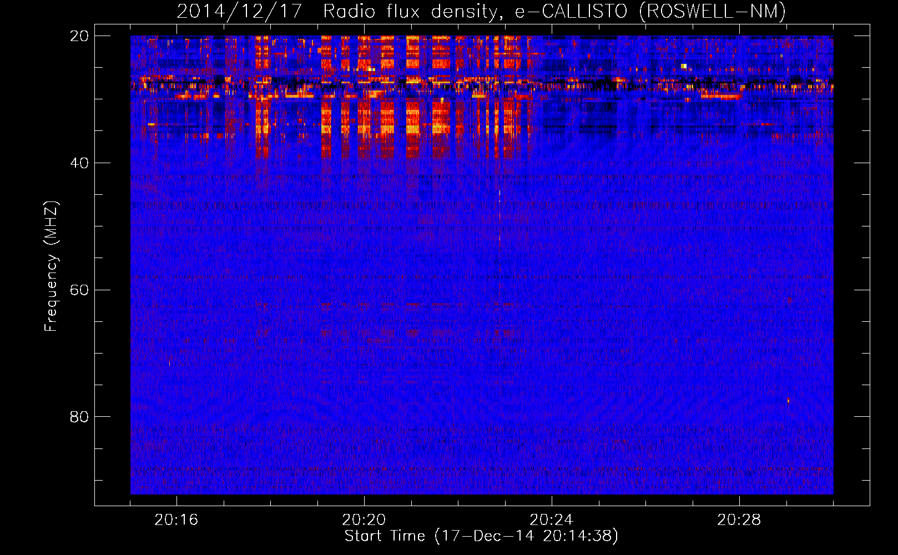
Task: Click the 60 frequency tick label
Action: pyautogui.click(x=79, y=290)
